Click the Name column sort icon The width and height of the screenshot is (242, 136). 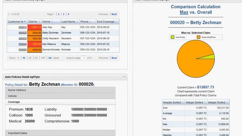point(52,22)
